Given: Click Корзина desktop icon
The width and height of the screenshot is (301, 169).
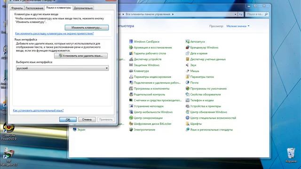Looking at the screenshot, I should point(291,155).
